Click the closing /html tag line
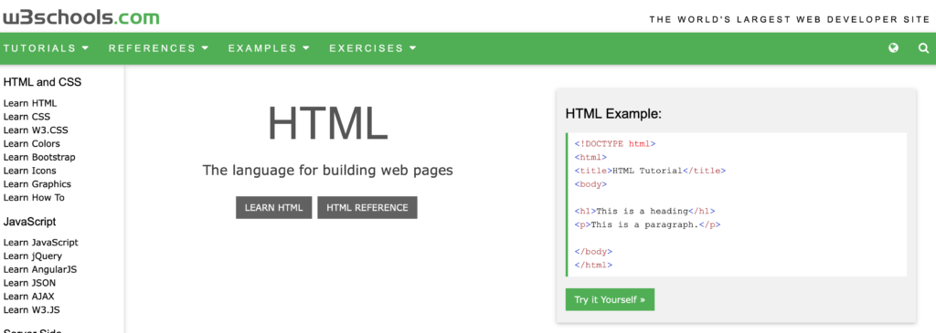 point(593,265)
